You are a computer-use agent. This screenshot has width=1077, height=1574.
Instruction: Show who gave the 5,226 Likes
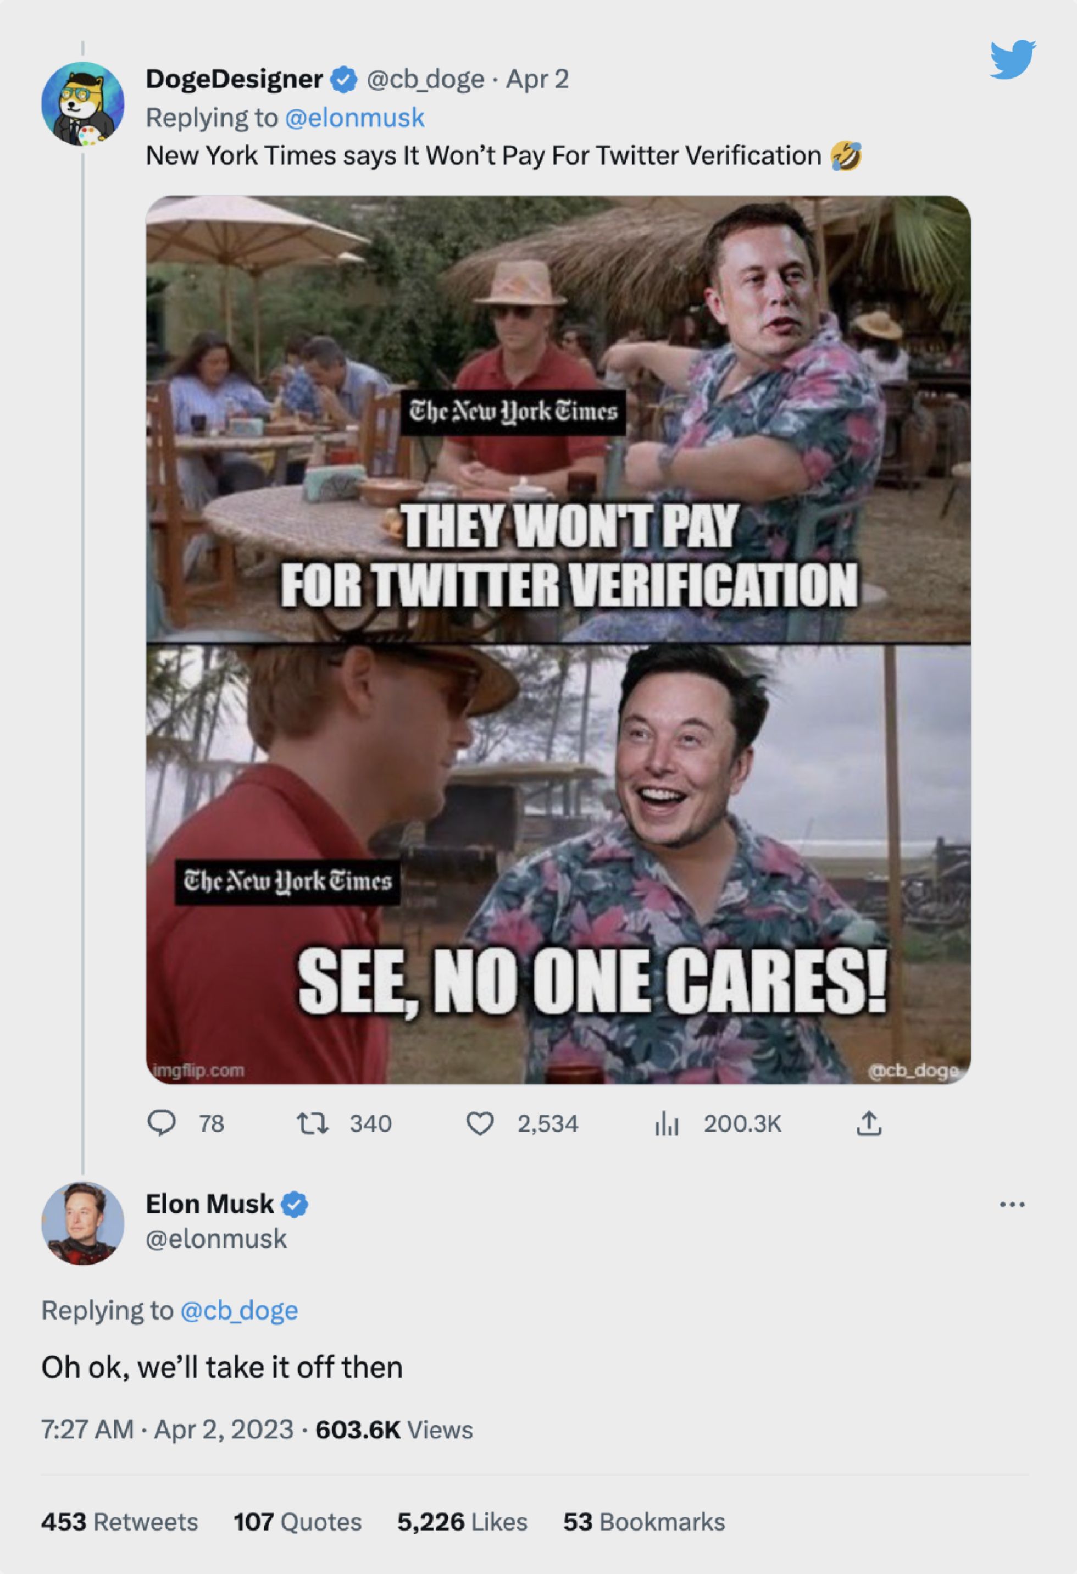(x=462, y=1522)
